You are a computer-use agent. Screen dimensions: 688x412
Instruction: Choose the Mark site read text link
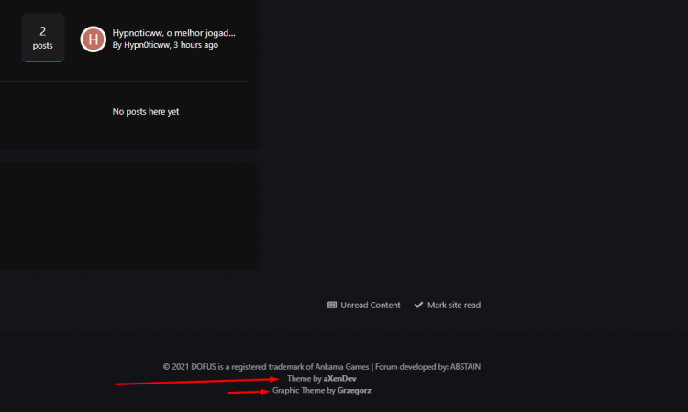tap(454, 305)
